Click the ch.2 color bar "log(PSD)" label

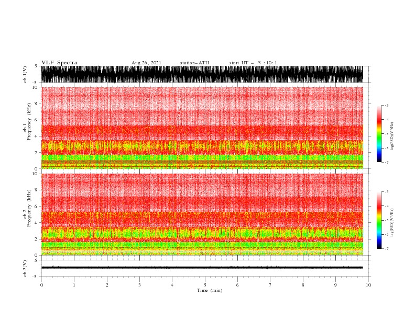pos(392,223)
